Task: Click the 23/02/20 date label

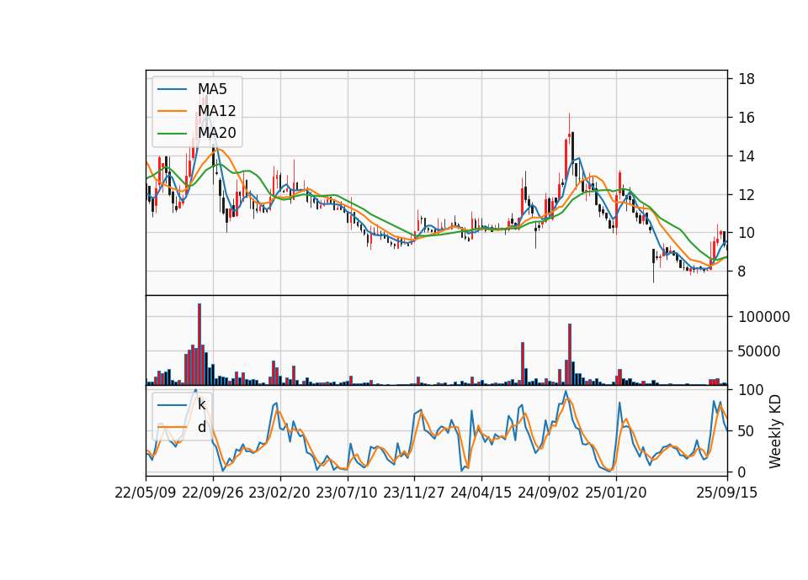Action: [x=279, y=493]
